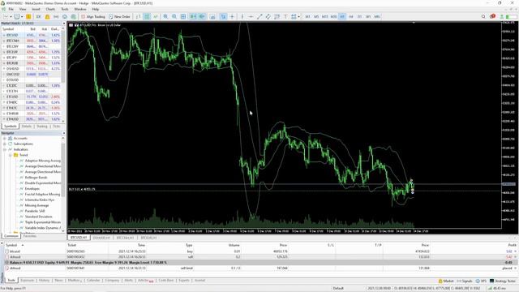Open the Profiles dropdown arrow
Image resolution: width=519 pixels, height=292 pixels.
tap(22, 16)
